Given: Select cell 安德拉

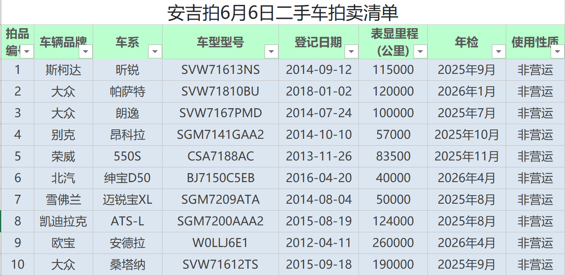Looking at the screenshot, I should pos(127,243).
